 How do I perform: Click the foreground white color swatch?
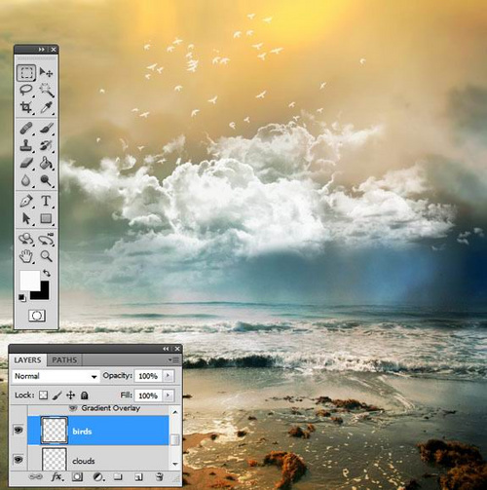coord(29,280)
